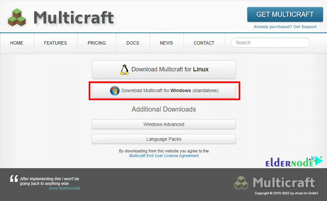327x201 pixels.
Task: Open the more testimonials link
Action: pos(65,188)
